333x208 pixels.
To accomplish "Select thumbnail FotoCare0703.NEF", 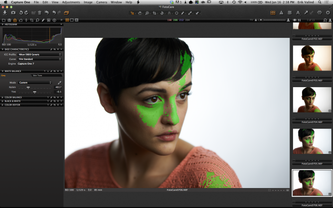I will click(312, 58).
